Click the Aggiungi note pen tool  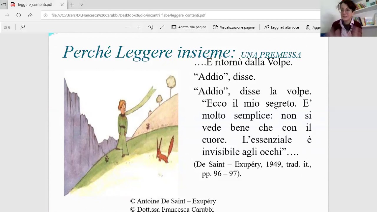[x=313, y=27]
